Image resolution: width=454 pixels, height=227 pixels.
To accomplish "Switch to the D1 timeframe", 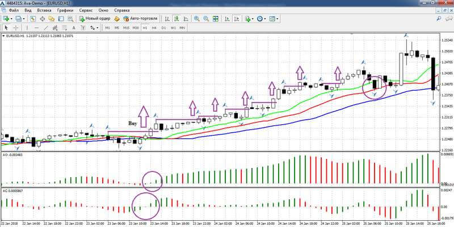I will (x=163, y=28).
